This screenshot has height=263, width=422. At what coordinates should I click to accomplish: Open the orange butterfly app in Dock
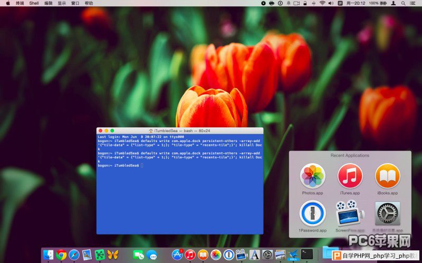(113, 255)
